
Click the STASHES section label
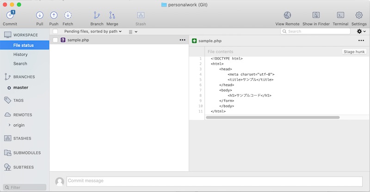pyautogui.click(x=22, y=138)
